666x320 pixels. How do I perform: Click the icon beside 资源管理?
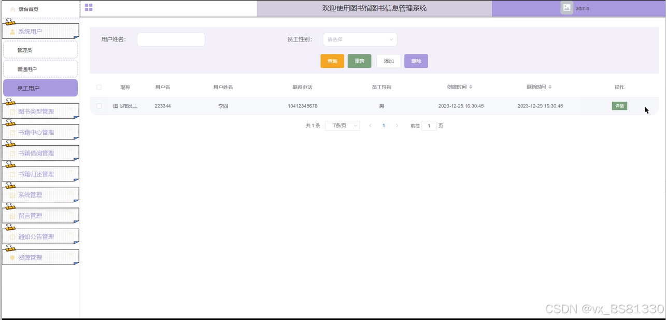pos(13,258)
